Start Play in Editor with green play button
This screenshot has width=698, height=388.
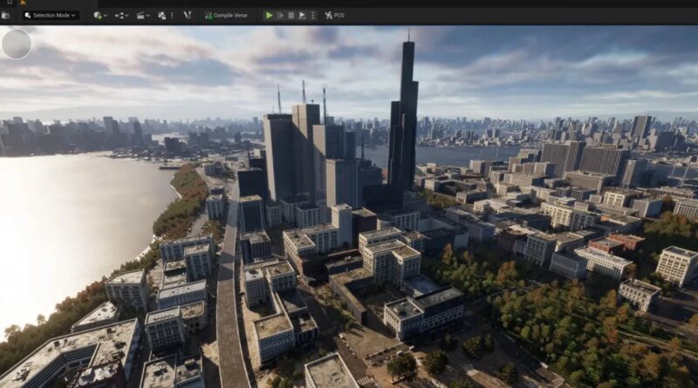point(269,16)
